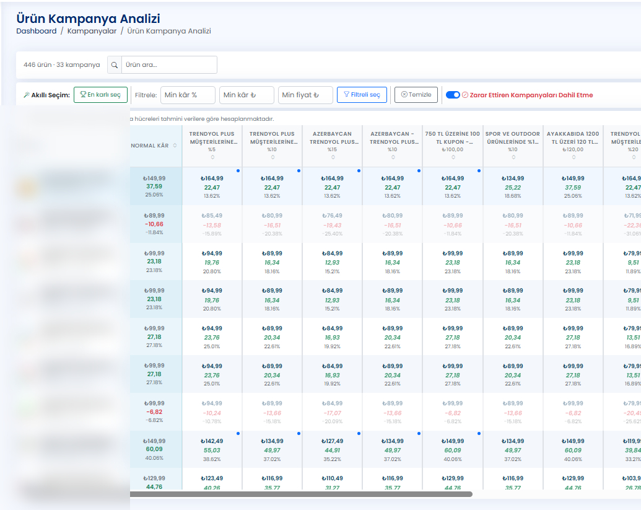Screen dimensions: 641x510
Task: Select Spor ve Outdoor cell showing 49,97 profit
Action: click(513, 449)
